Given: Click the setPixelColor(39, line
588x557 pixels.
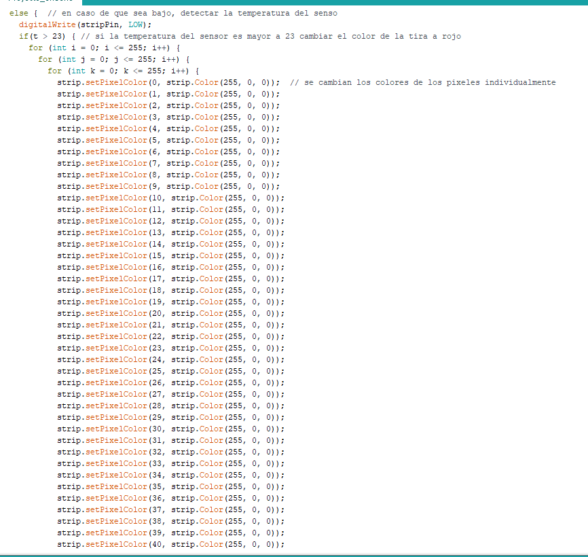Looking at the screenshot, I should click(171, 533).
